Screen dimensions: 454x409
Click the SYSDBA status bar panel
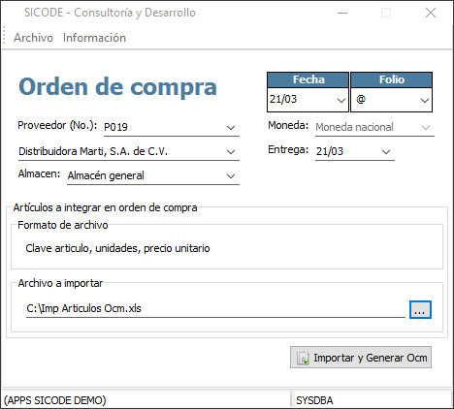click(x=373, y=400)
